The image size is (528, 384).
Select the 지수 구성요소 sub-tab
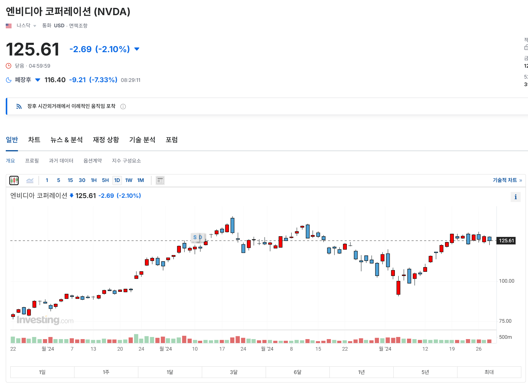coord(126,161)
